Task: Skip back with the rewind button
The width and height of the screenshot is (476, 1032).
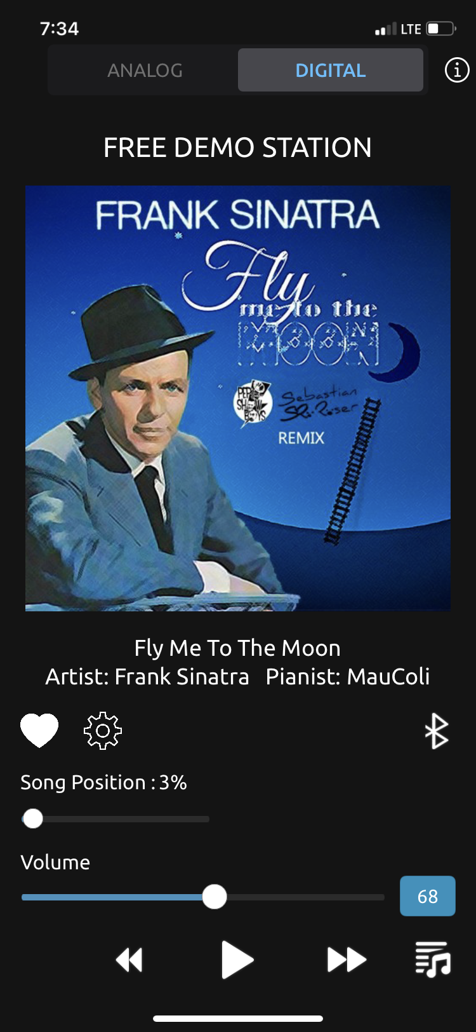Action: (129, 960)
